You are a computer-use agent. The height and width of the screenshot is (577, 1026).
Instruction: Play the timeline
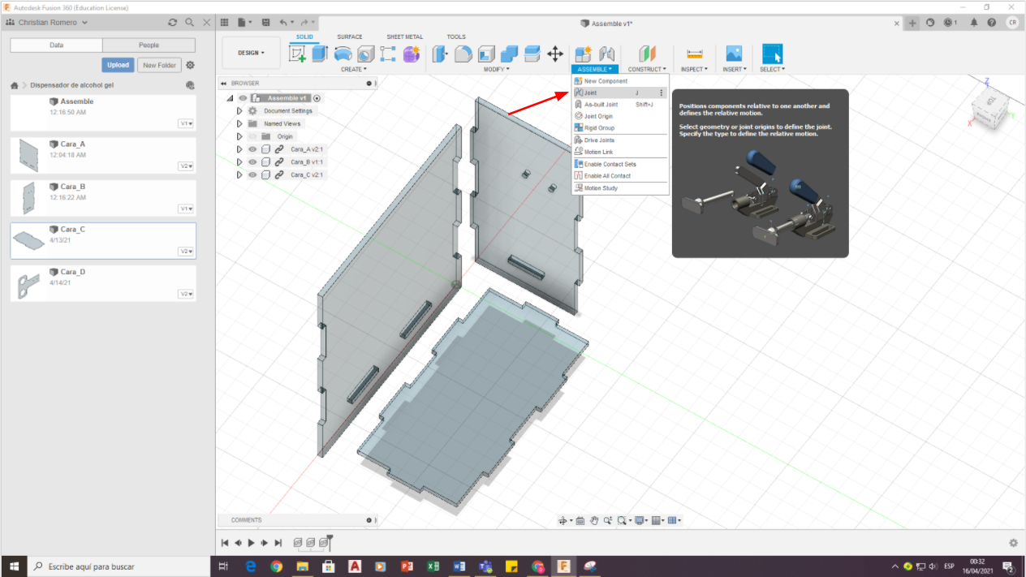[x=252, y=542]
